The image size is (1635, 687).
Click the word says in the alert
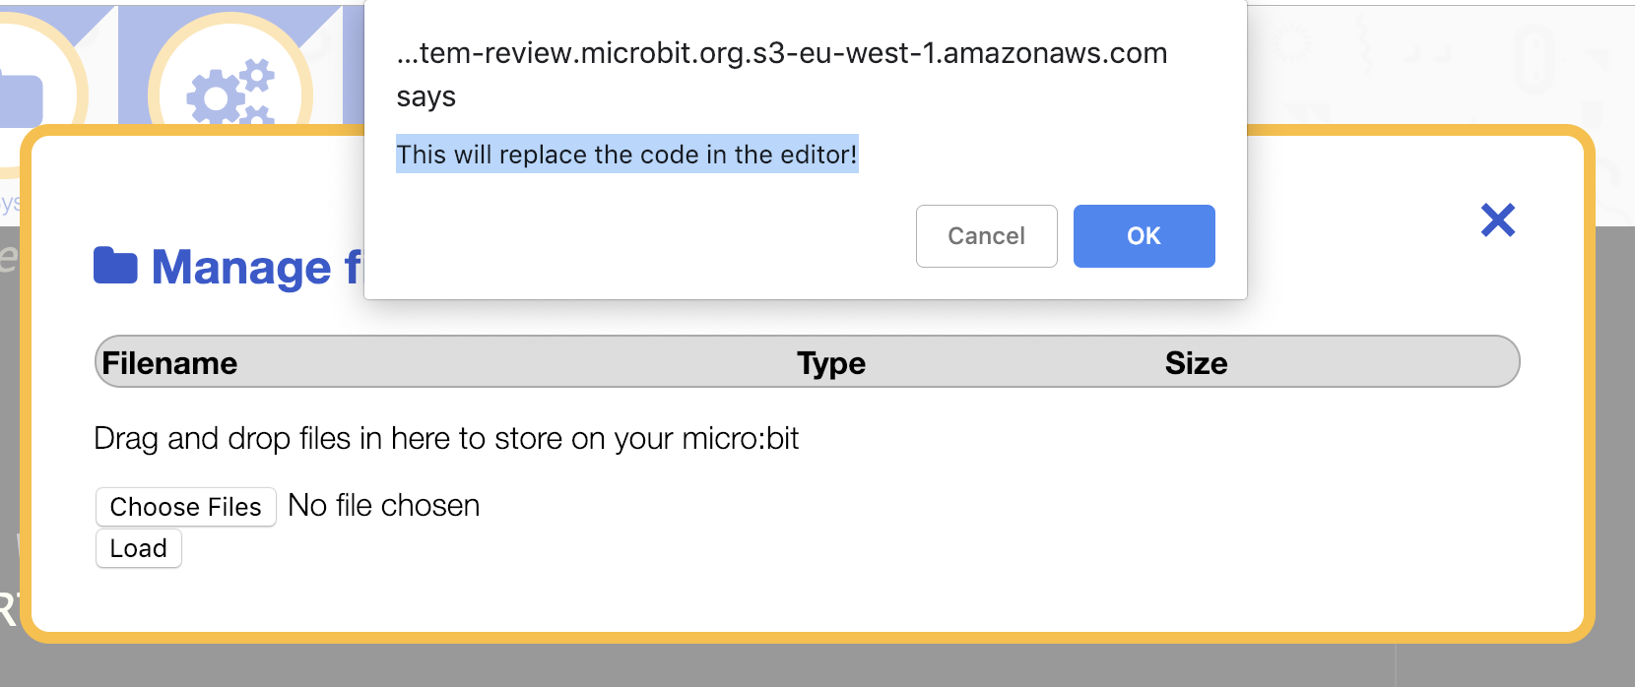tap(425, 96)
